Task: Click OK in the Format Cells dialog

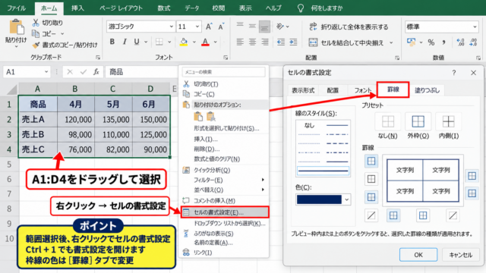Action: point(418,255)
